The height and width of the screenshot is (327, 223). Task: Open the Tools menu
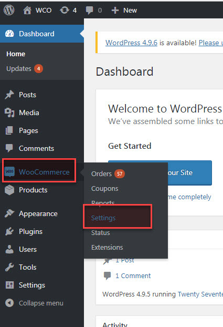point(28,268)
